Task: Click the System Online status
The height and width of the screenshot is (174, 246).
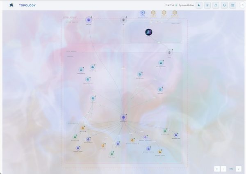Action: click(x=186, y=5)
